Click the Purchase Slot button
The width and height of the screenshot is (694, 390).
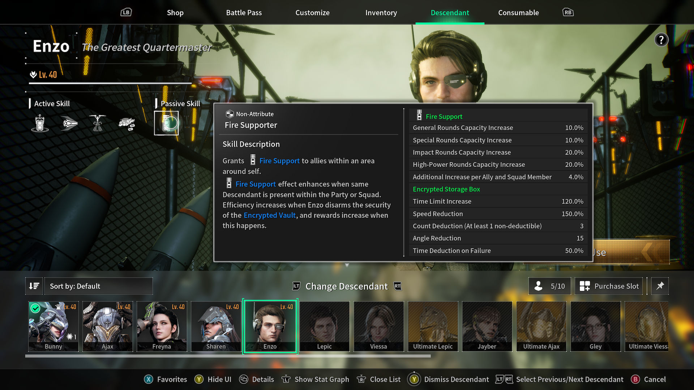point(611,286)
